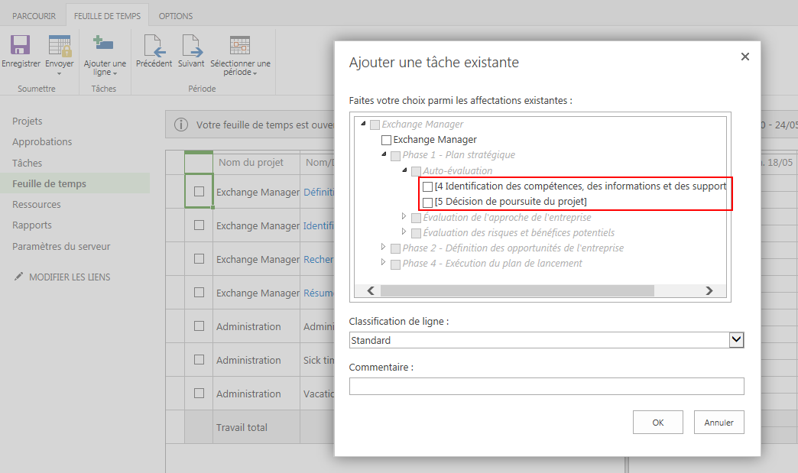Tick the 4 Identification des compétences checkbox
Viewport: 798px width, 473px height.
(428, 186)
